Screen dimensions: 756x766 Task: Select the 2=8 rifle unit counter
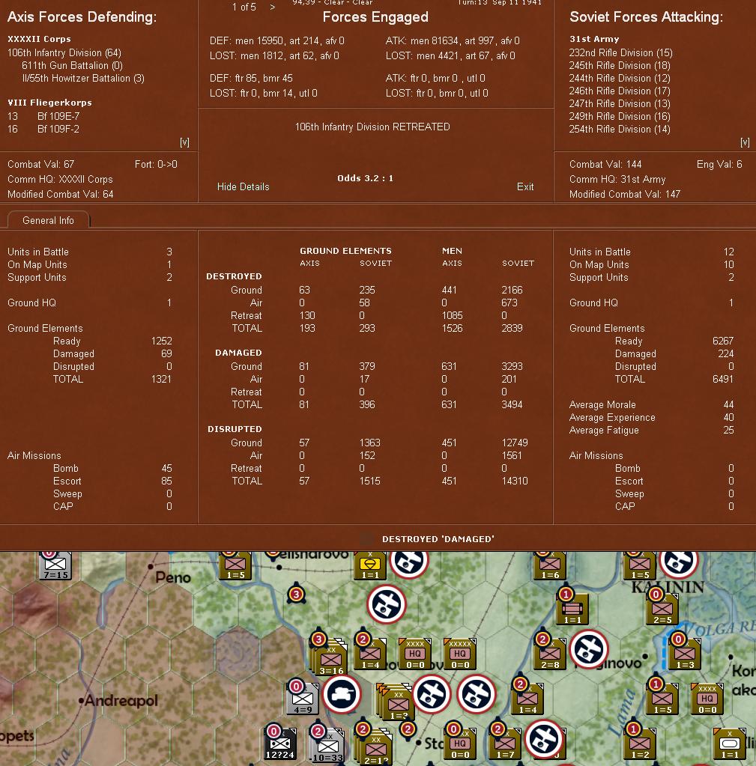click(x=550, y=653)
